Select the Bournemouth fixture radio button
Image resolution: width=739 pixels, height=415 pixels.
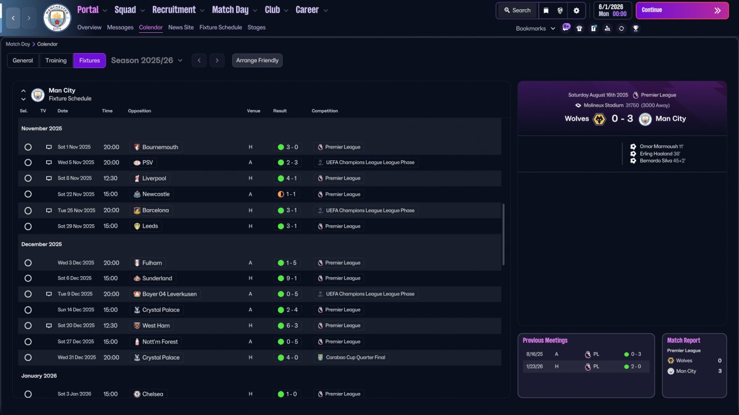click(28, 147)
